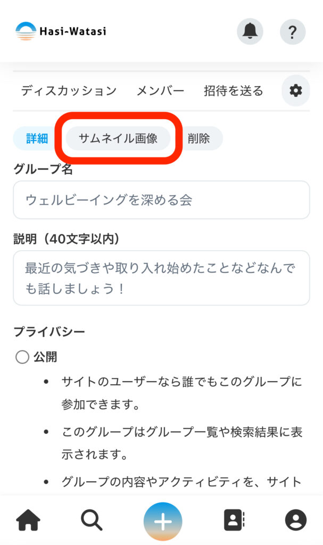Focus the 説明 description text area
The height and width of the screenshot is (545, 323).
(x=161, y=278)
